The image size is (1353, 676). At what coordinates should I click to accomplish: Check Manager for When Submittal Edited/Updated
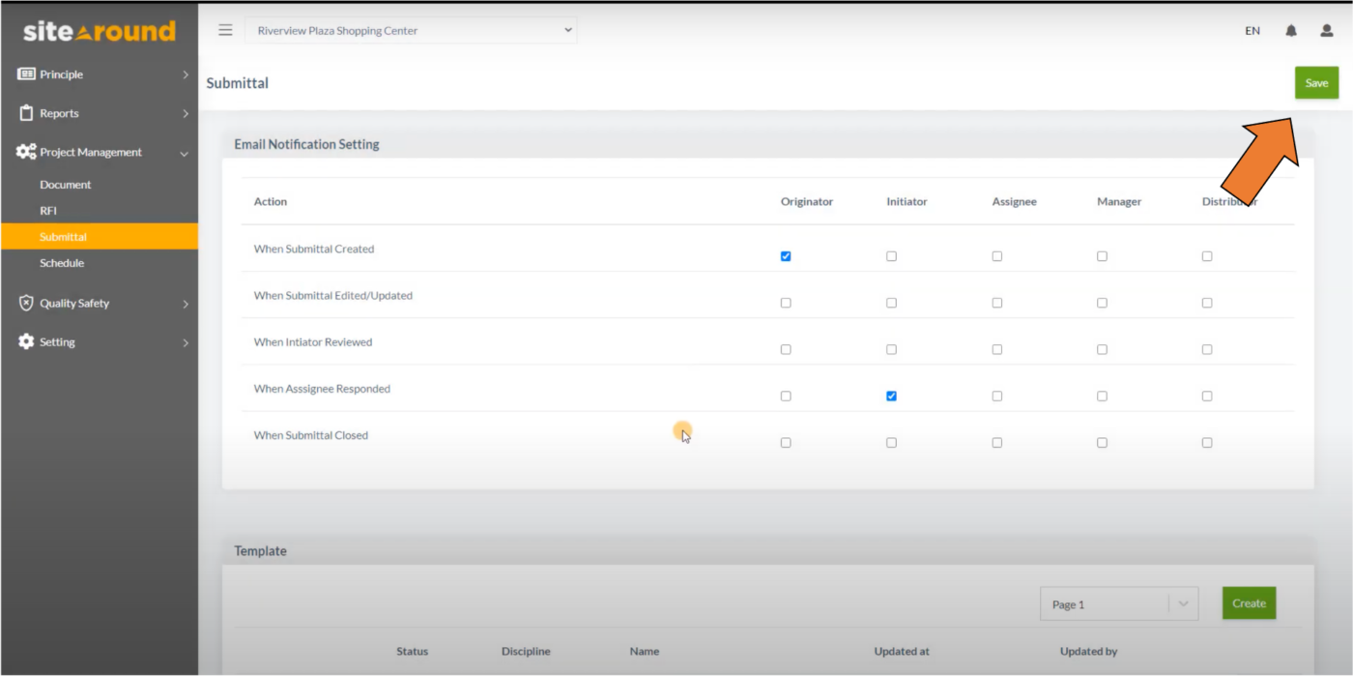pos(1102,303)
